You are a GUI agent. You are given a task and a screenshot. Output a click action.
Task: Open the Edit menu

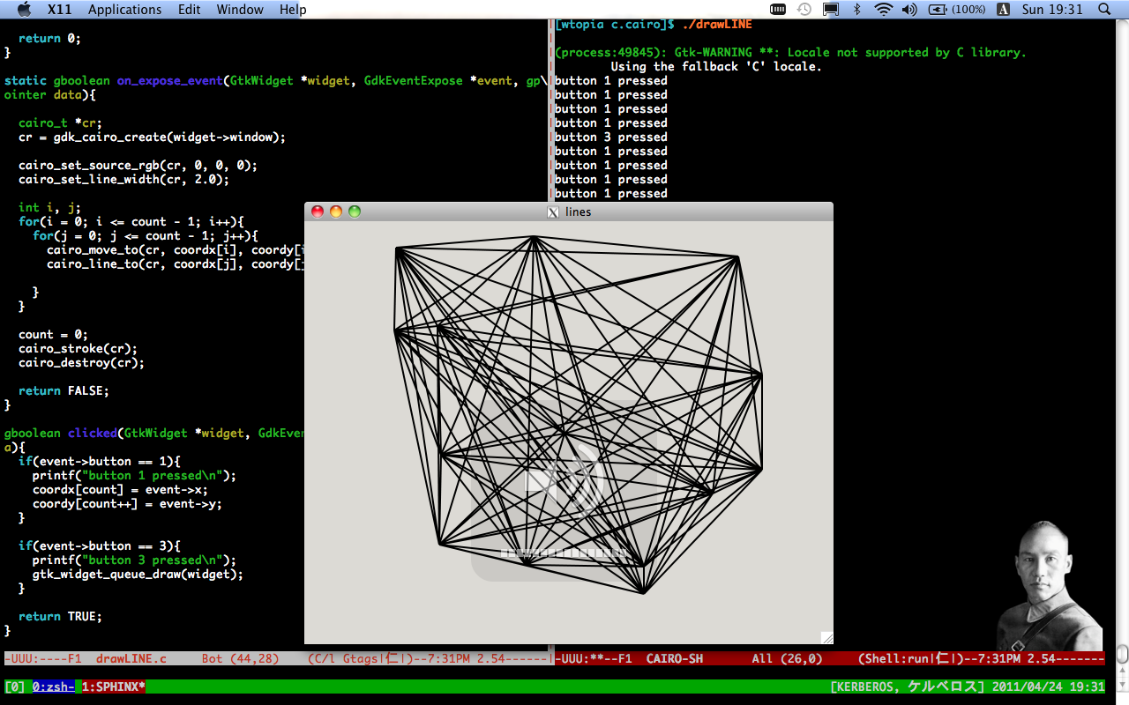point(189,10)
